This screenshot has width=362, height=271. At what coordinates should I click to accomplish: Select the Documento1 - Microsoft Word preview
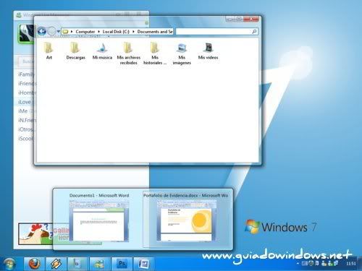(x=99, y=219)
